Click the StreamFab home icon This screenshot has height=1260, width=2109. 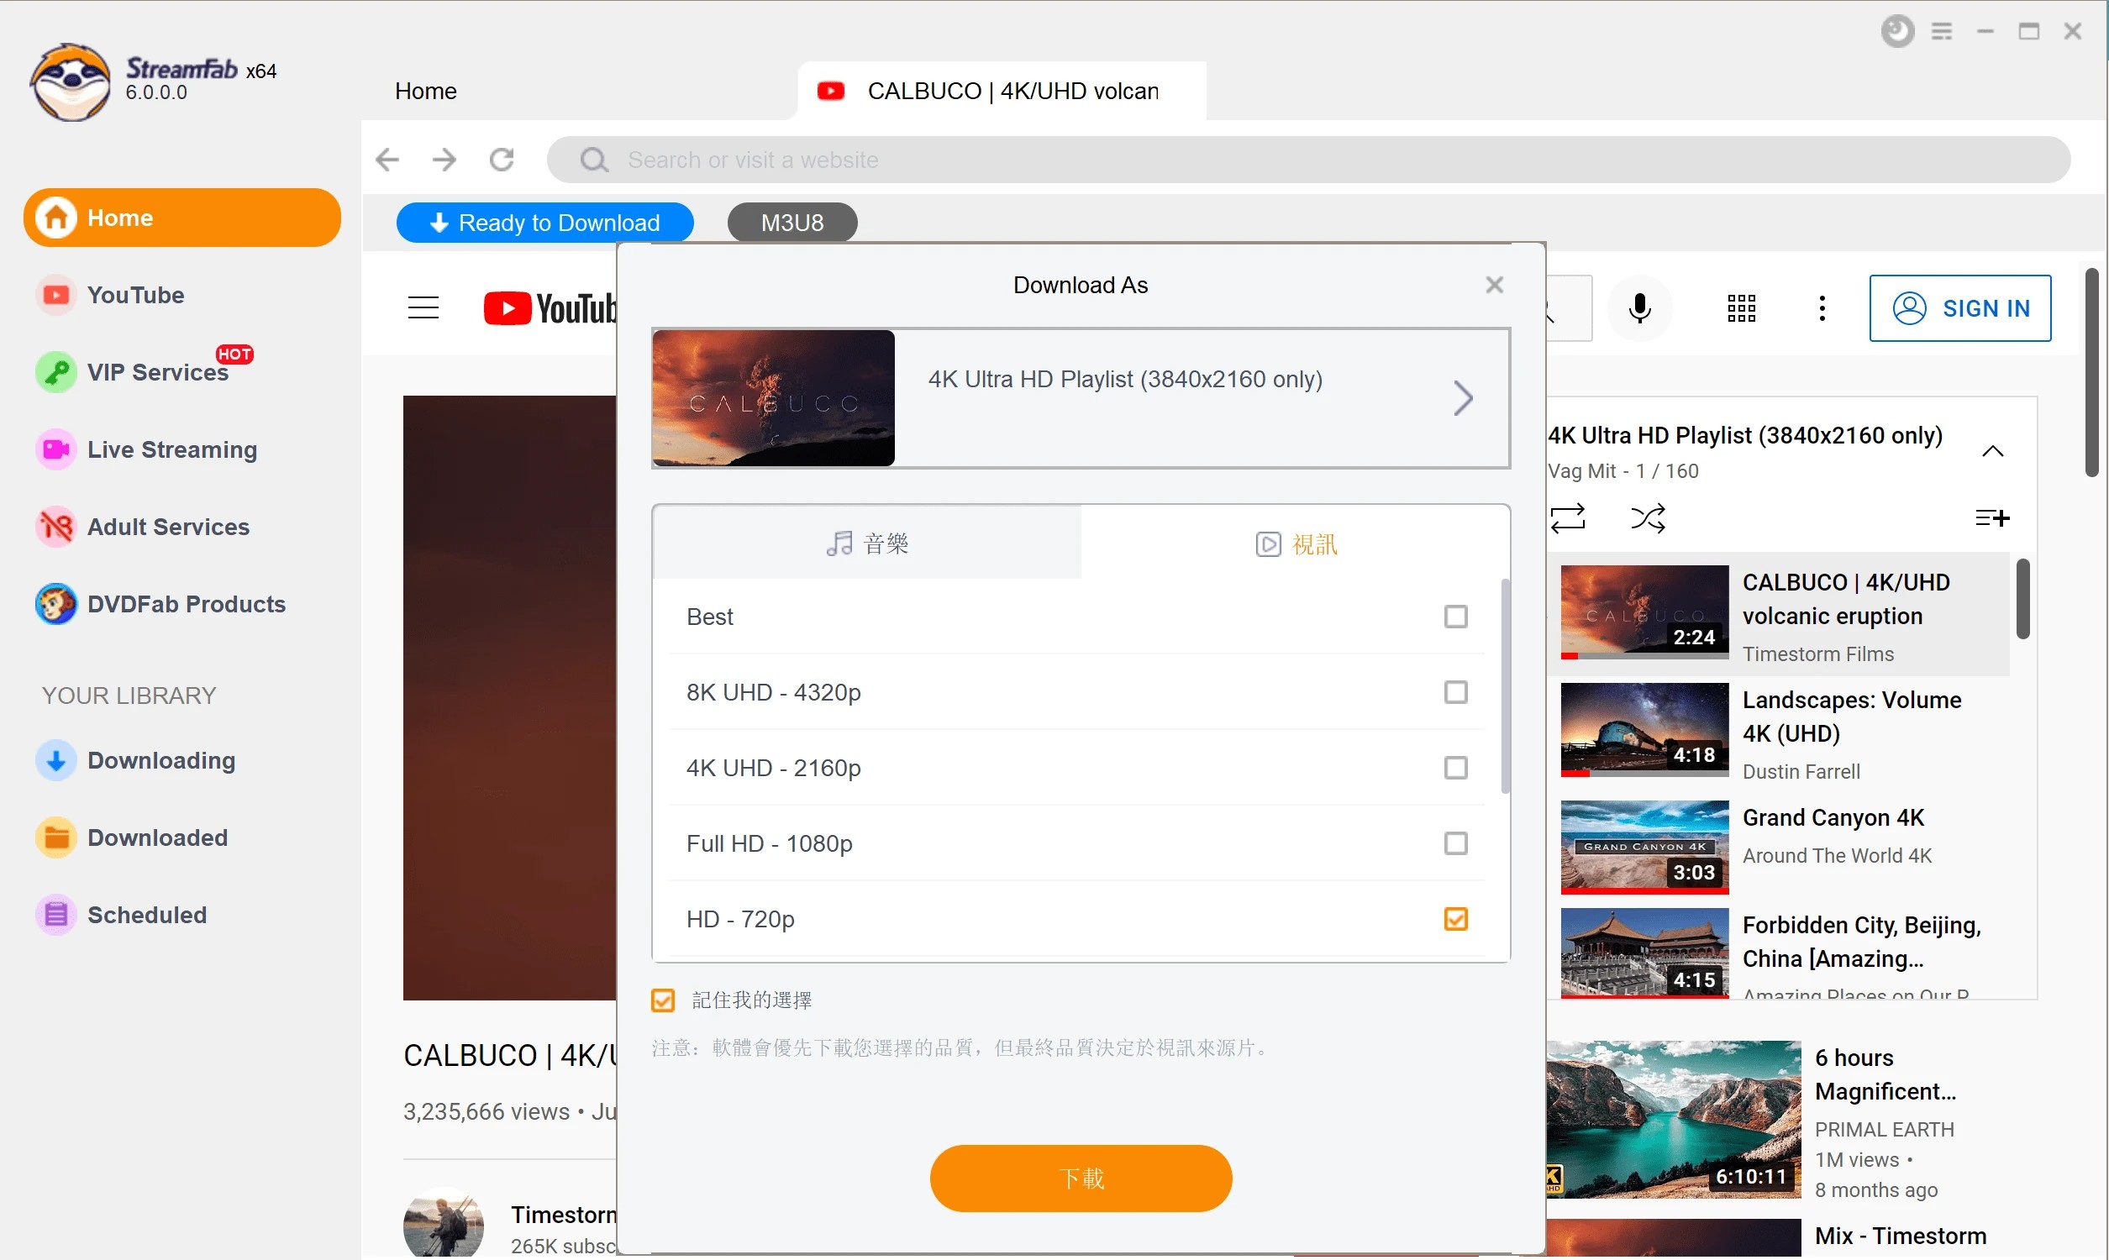55,218
